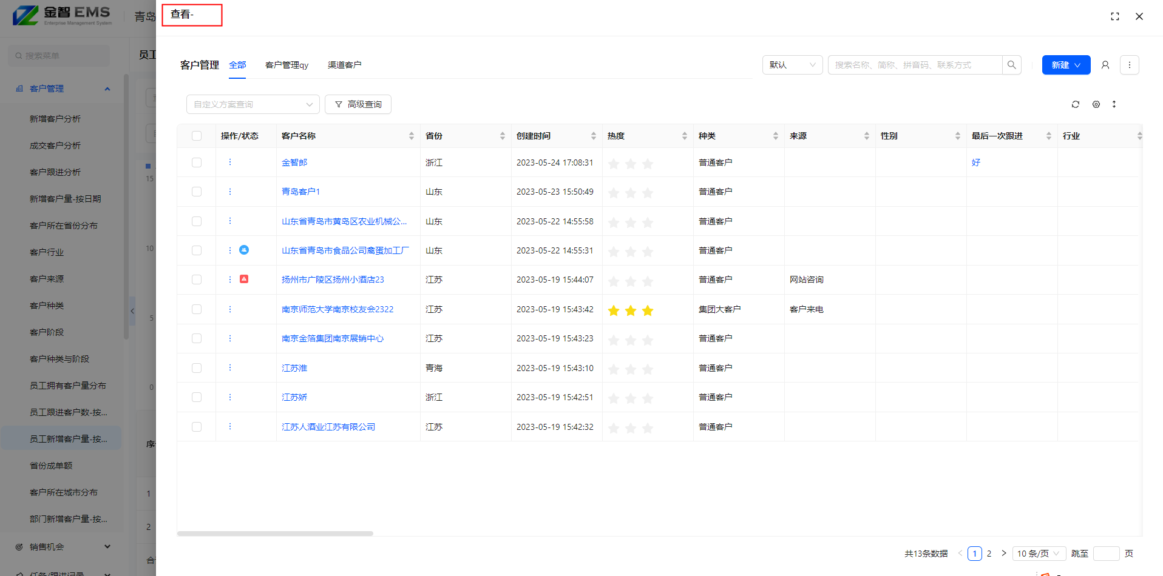Image resolution: width=1163 pixels, height=576 pixels.
Task: Switch to the 渠道客户 tab
Action: click(344, 65)
